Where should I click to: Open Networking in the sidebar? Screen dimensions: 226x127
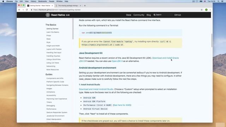[x=51, y=66]
